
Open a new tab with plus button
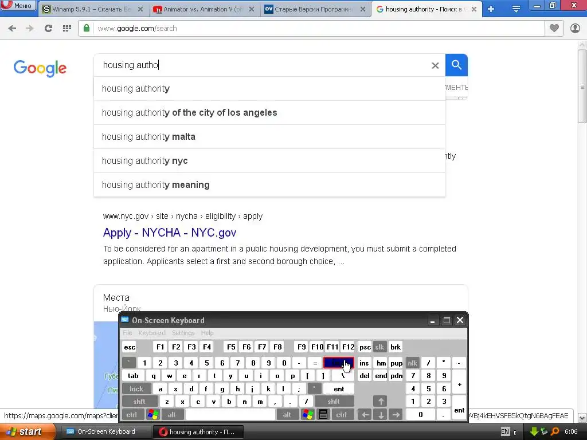(491, 9)
